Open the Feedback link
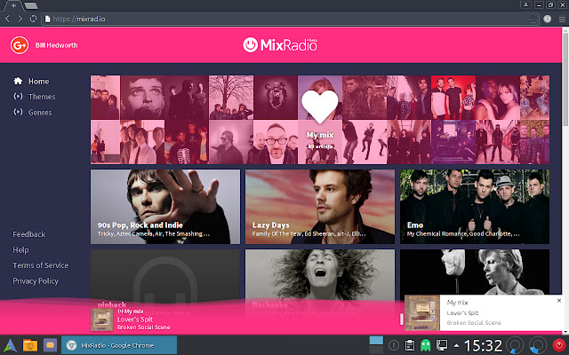The width and height of the screenshot is (569, 355). [29, 234]
